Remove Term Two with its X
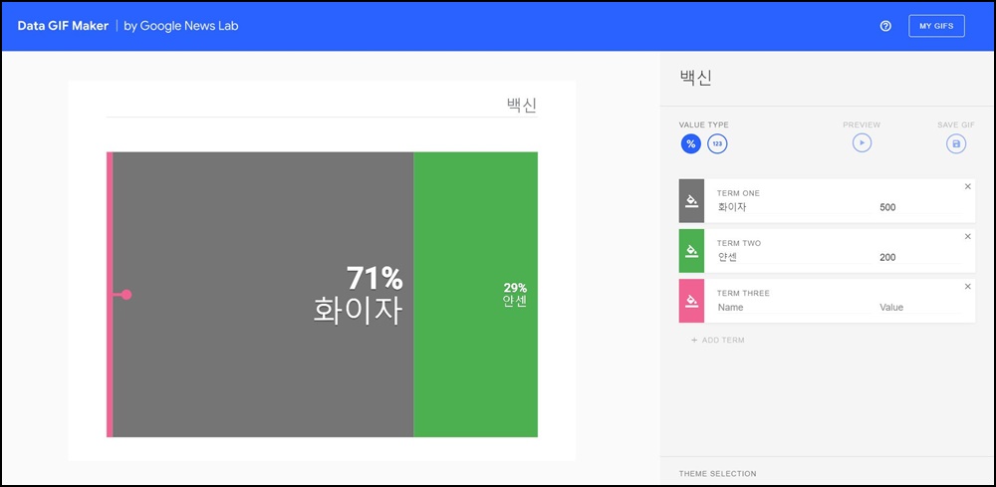Viewport: 996px width, 487px height. 967,236
